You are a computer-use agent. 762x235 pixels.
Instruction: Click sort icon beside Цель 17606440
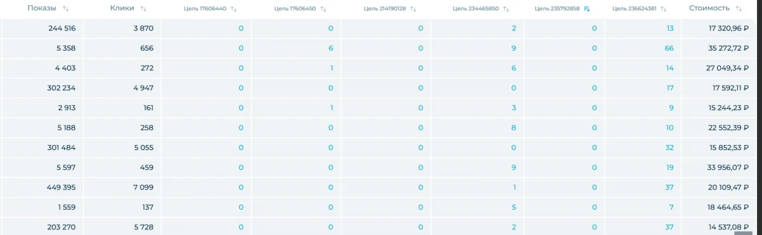pyautogui.click(x=234, y=9)
